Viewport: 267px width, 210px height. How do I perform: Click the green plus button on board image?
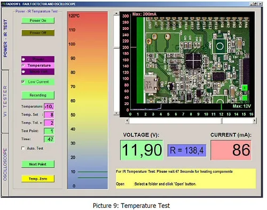245,88
